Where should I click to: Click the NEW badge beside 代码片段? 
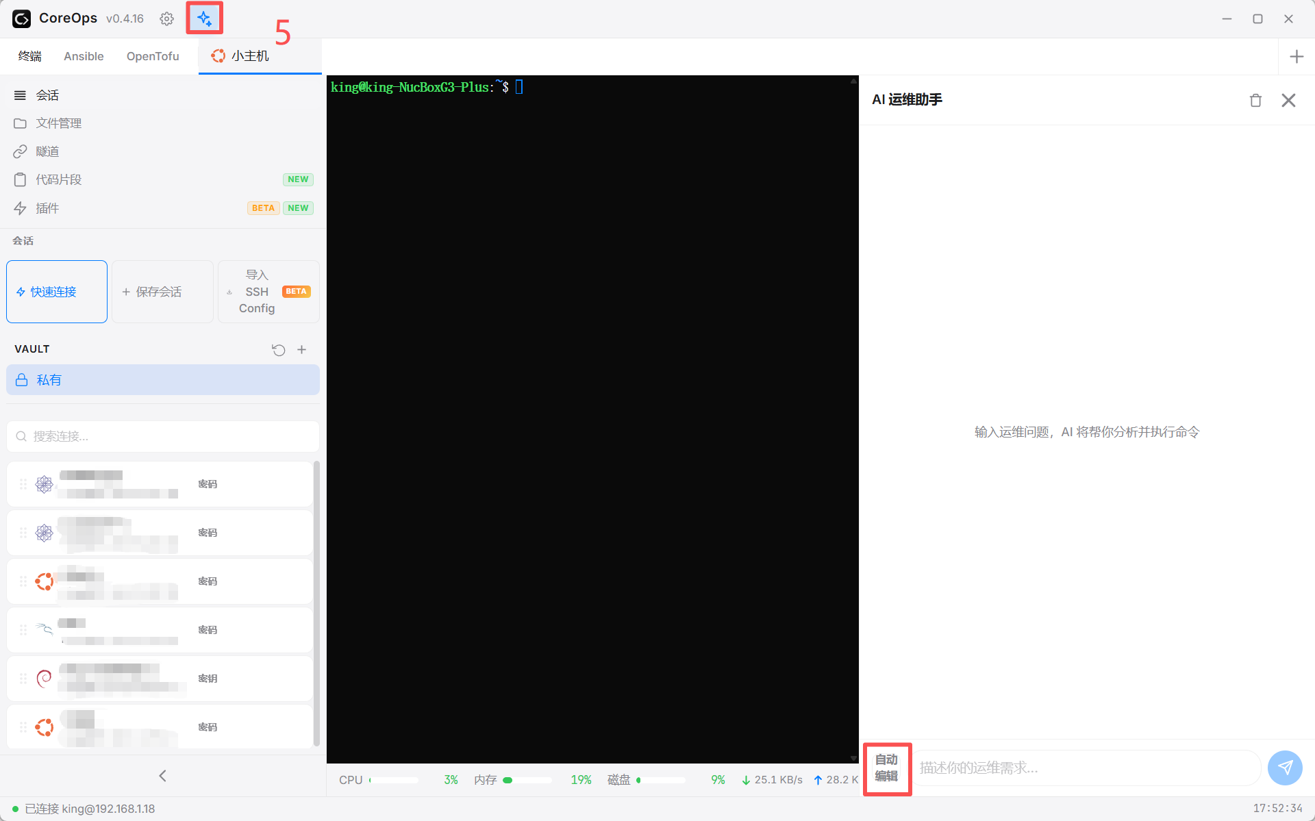pyautogui.click(x=298, y=179)
